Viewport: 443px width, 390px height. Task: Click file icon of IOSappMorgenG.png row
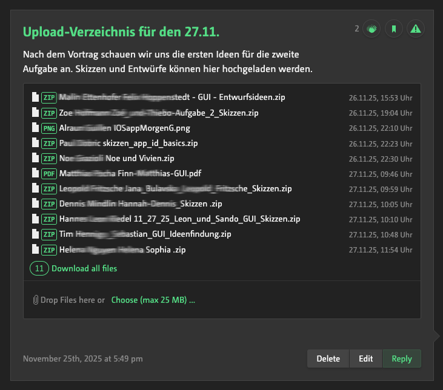[x=35, y=128]
